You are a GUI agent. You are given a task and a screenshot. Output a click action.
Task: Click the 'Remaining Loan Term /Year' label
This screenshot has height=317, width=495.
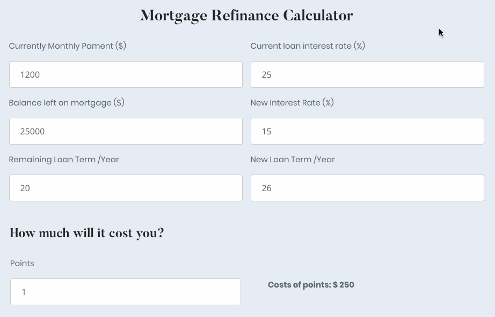[64, 160]
